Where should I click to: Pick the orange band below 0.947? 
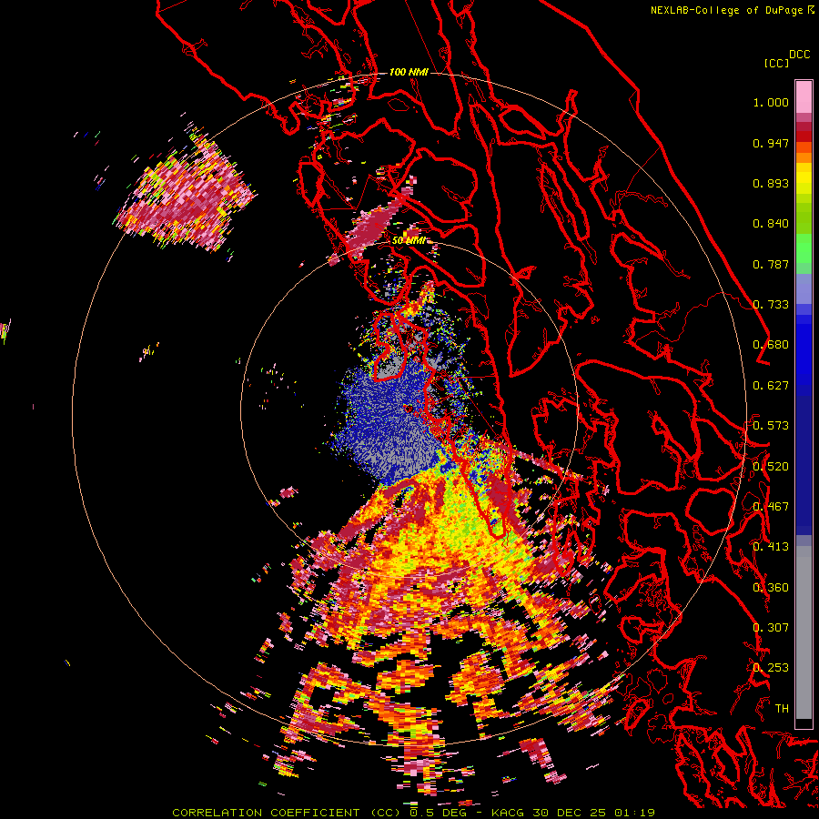coord(804,157)
